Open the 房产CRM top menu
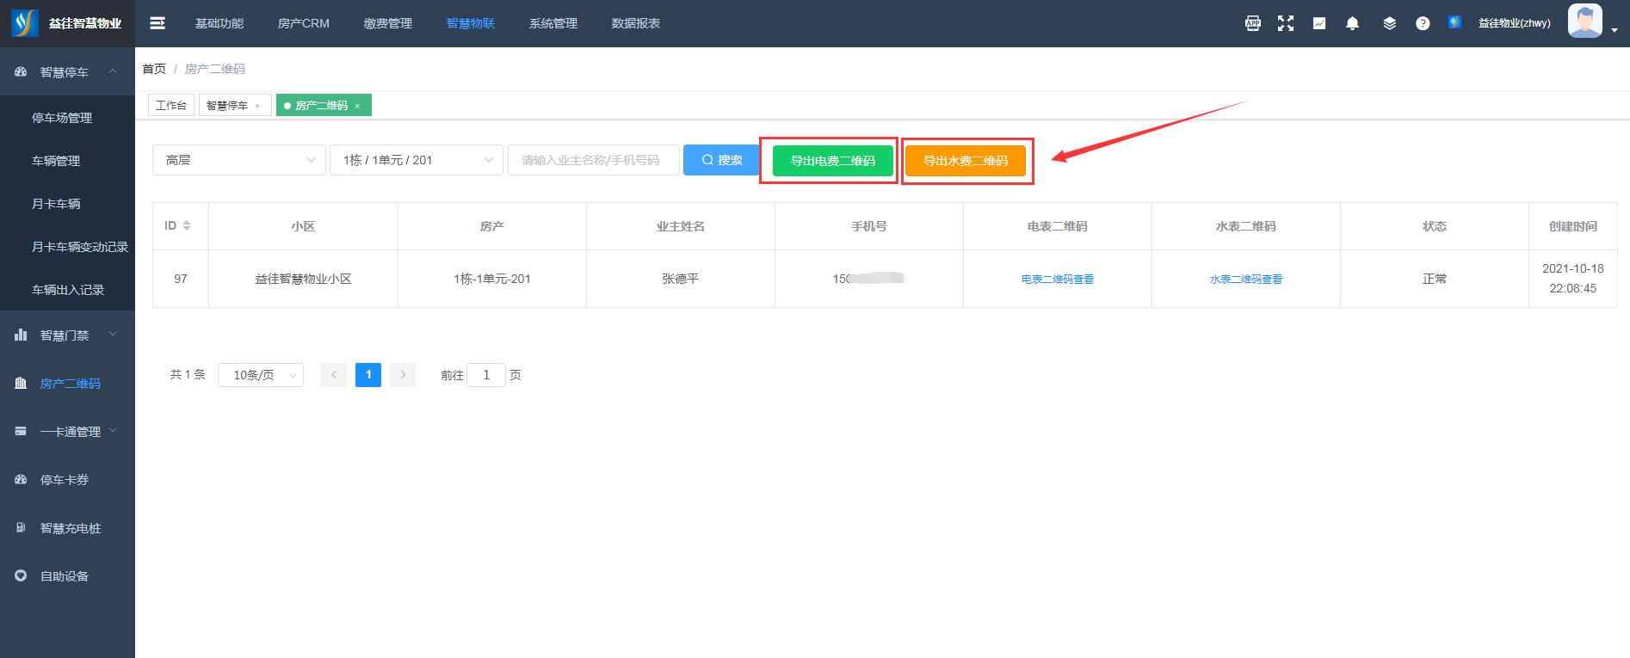1630x658 pixels. (x=304, y=23)
